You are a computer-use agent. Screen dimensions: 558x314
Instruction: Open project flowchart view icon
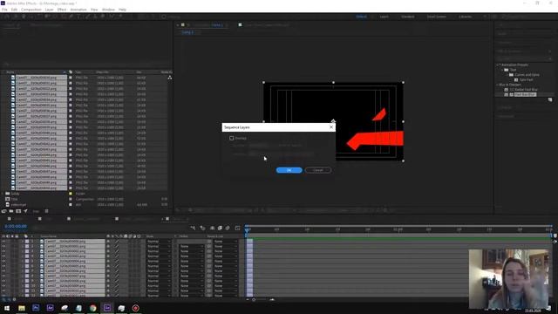point(170,78)
